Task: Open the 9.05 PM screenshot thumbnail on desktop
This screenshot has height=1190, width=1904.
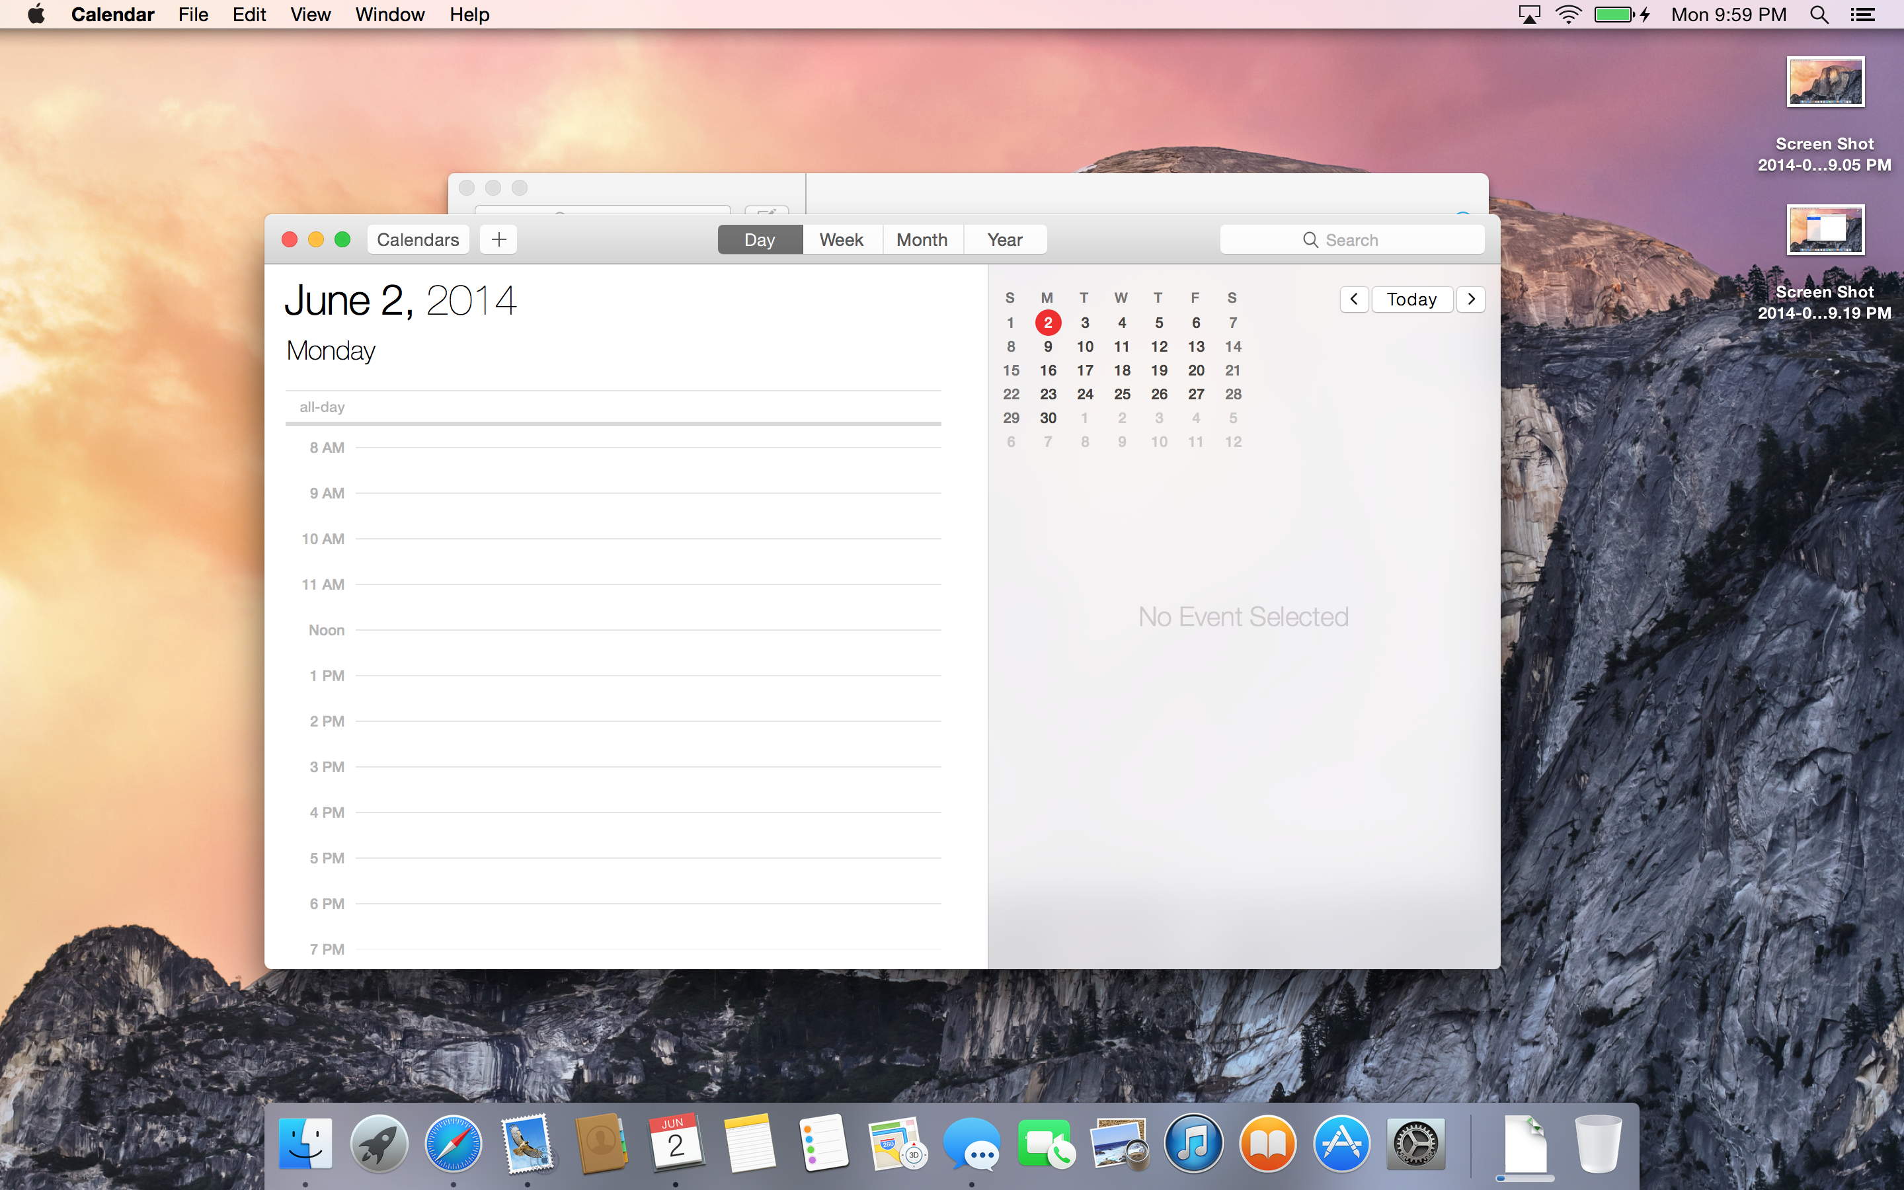Action: click(x=1825, y=82)
